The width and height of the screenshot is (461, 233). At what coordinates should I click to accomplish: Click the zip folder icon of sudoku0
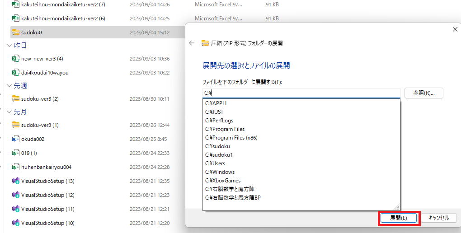click(x=15, y=33)
